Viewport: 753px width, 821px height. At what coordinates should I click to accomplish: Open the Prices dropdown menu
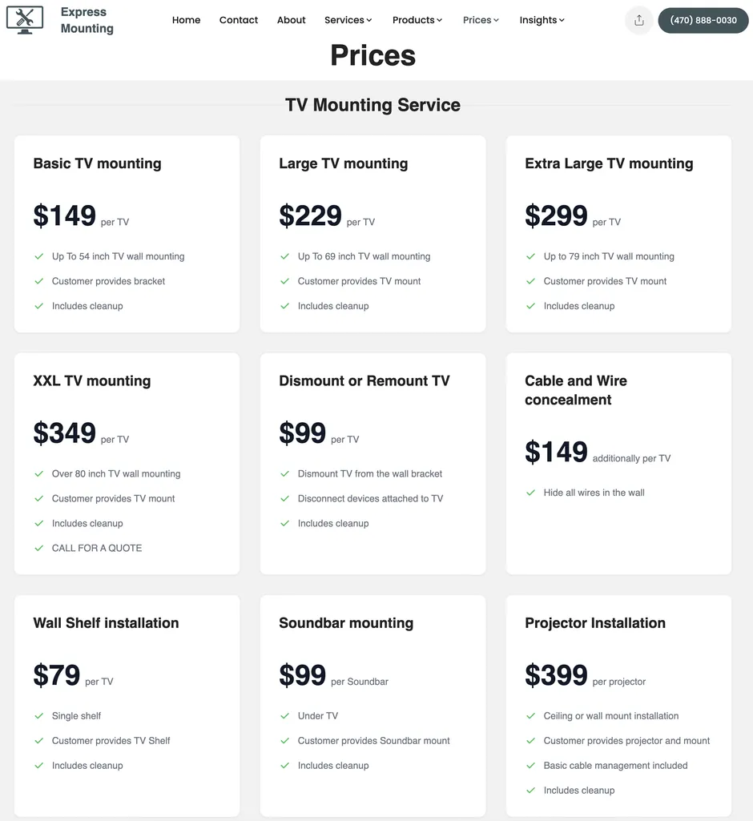(x=481, y=20)
